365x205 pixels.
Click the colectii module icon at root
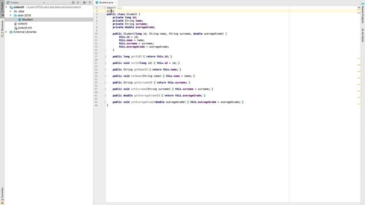(x=11, y=7)
